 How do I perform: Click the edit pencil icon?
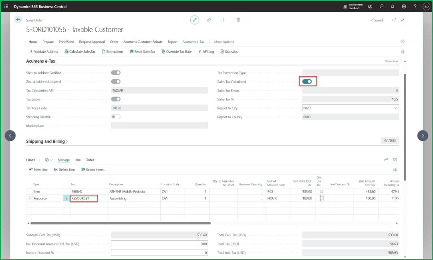[x=194, y=20]
